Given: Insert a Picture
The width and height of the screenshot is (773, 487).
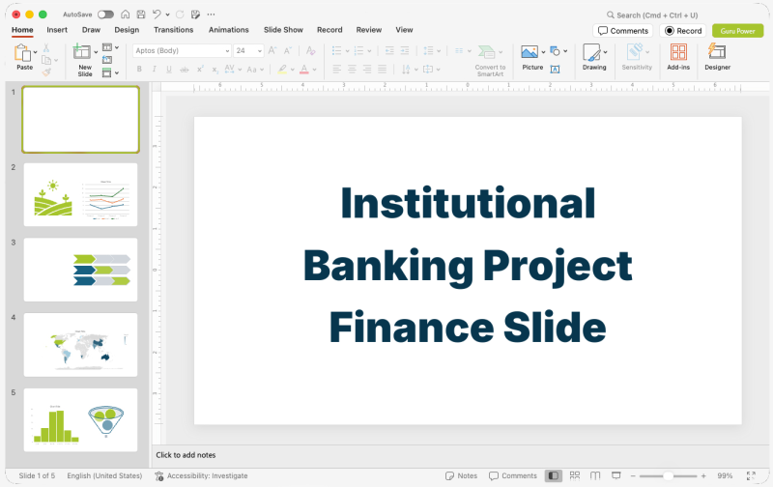Looking at the screenshot, I should tap(530, 52).
